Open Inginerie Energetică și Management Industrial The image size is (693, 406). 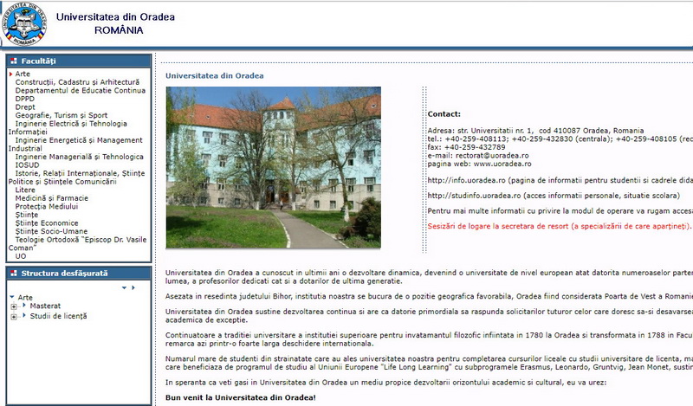75,144
